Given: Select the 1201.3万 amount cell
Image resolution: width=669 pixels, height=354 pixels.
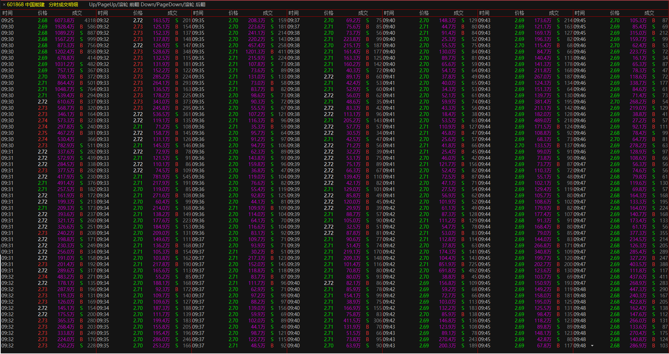Looking at the screenshot, I should (255, 52).
